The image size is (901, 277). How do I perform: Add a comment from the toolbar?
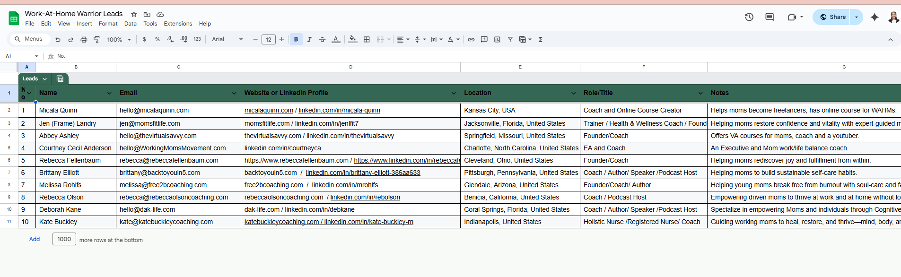pyautogui.click(x=484, y=40)
